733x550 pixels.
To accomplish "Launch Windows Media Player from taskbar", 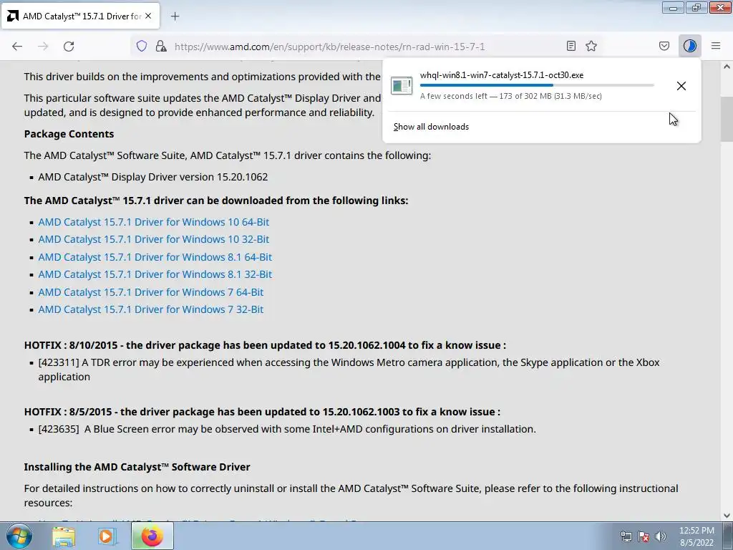I will tap(107, 536).
